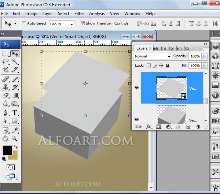Collapse the toolbox with double arrows
This screenshot has width=220, height=194.
click(3, 34)
